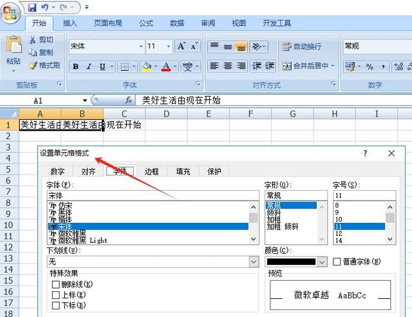Click the 字体 font name input field
This screenshot has width=412, height=317.
click(153, 195)
